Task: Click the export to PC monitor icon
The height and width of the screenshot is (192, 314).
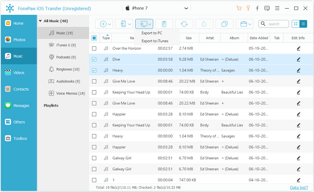Action: click(x=143, y=24)
